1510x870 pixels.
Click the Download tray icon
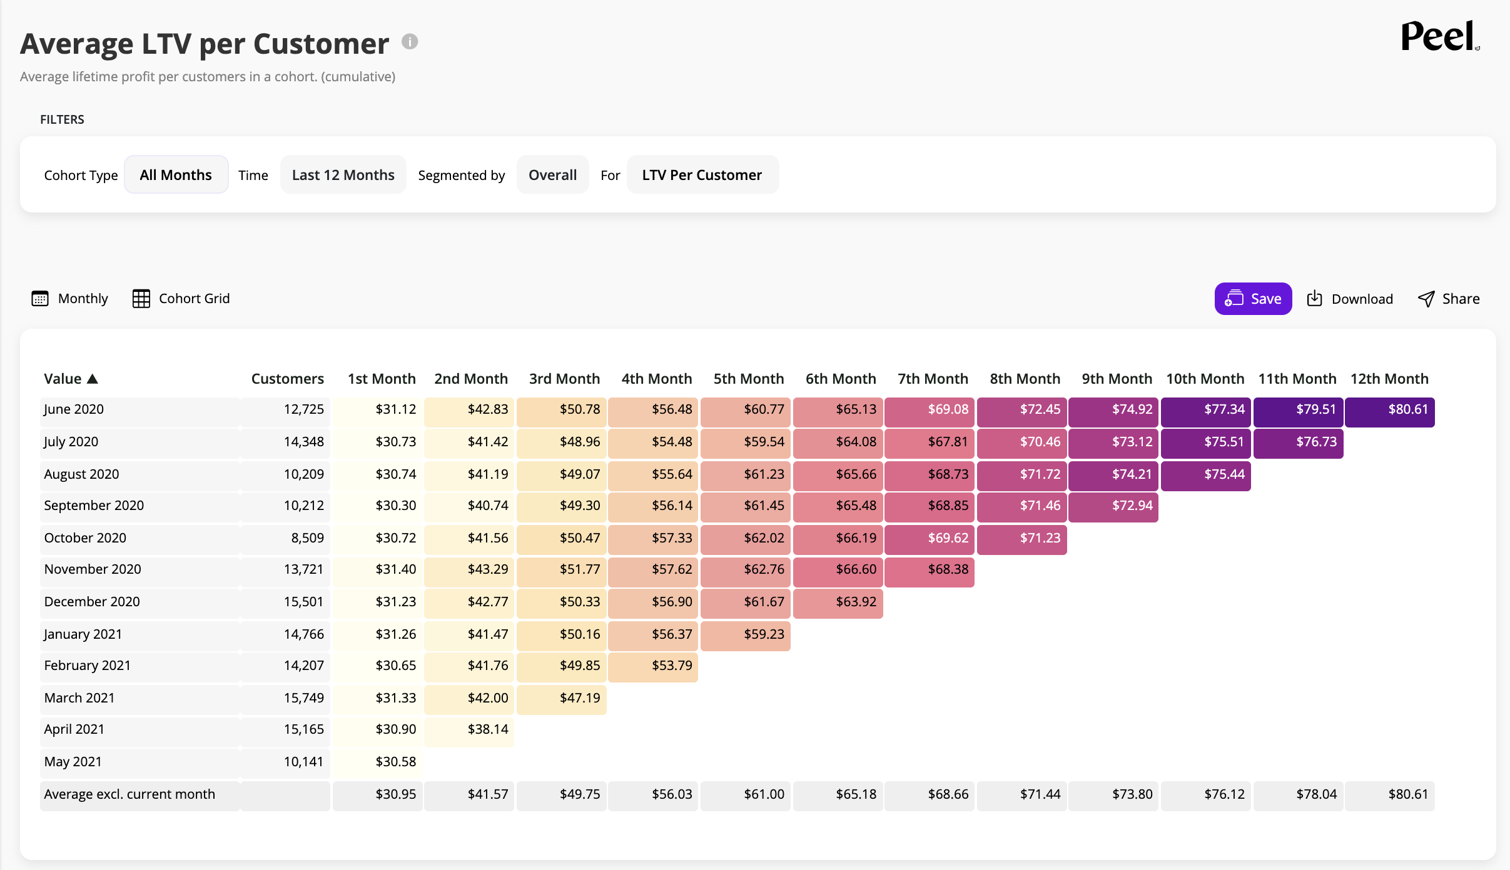pos(1315,299)
